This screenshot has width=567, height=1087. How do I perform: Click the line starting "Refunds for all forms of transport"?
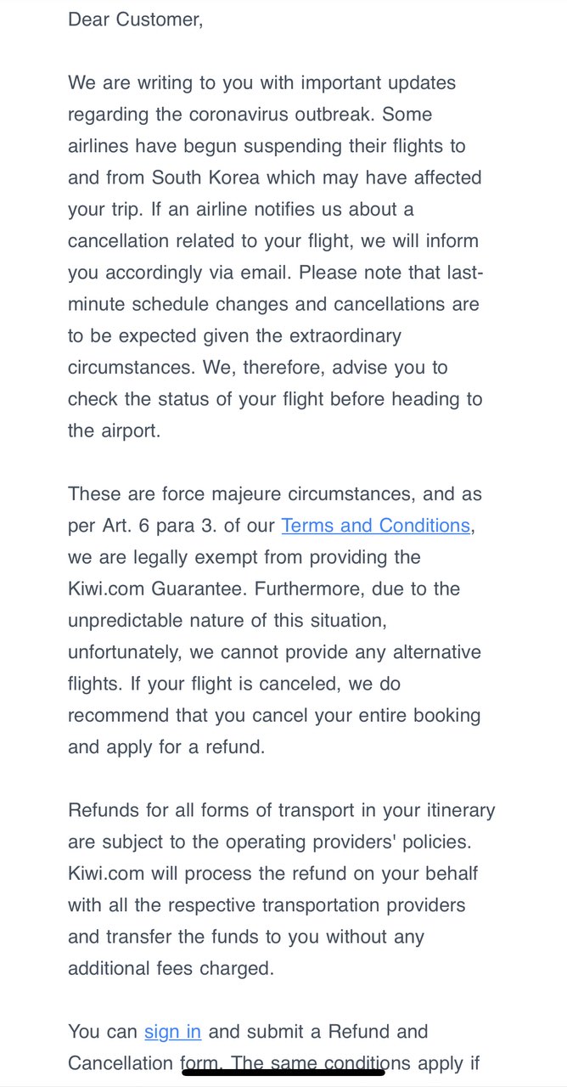pos(282,810)
